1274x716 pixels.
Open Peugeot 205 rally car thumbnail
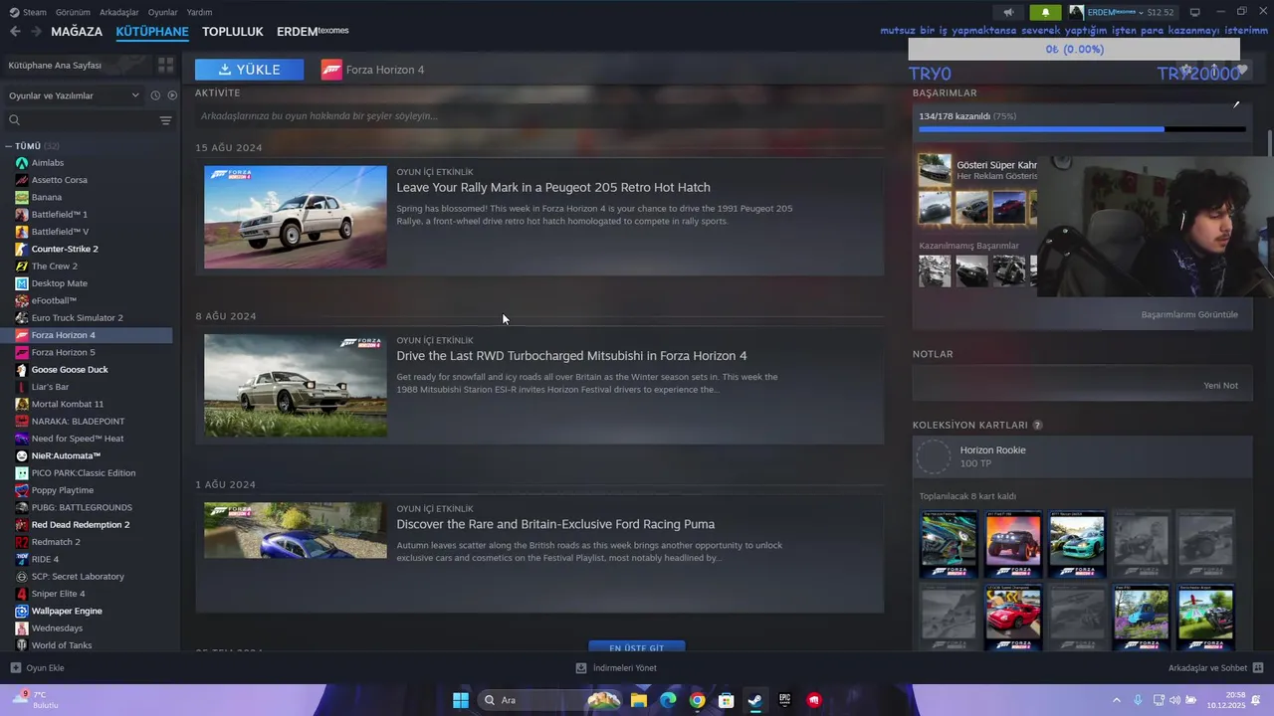(296, 217)
